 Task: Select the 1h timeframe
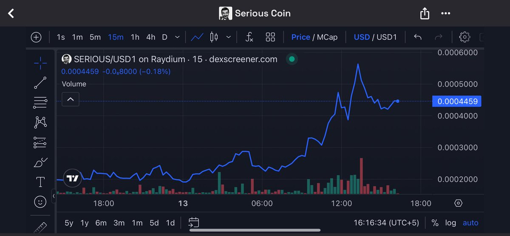point(135,37)
